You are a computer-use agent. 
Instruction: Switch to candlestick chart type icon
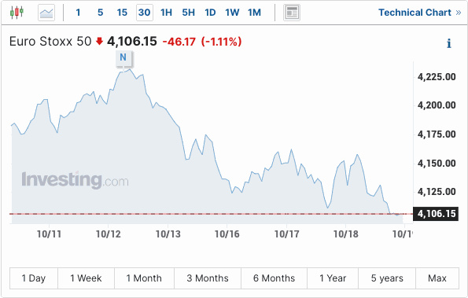(17, 13)
